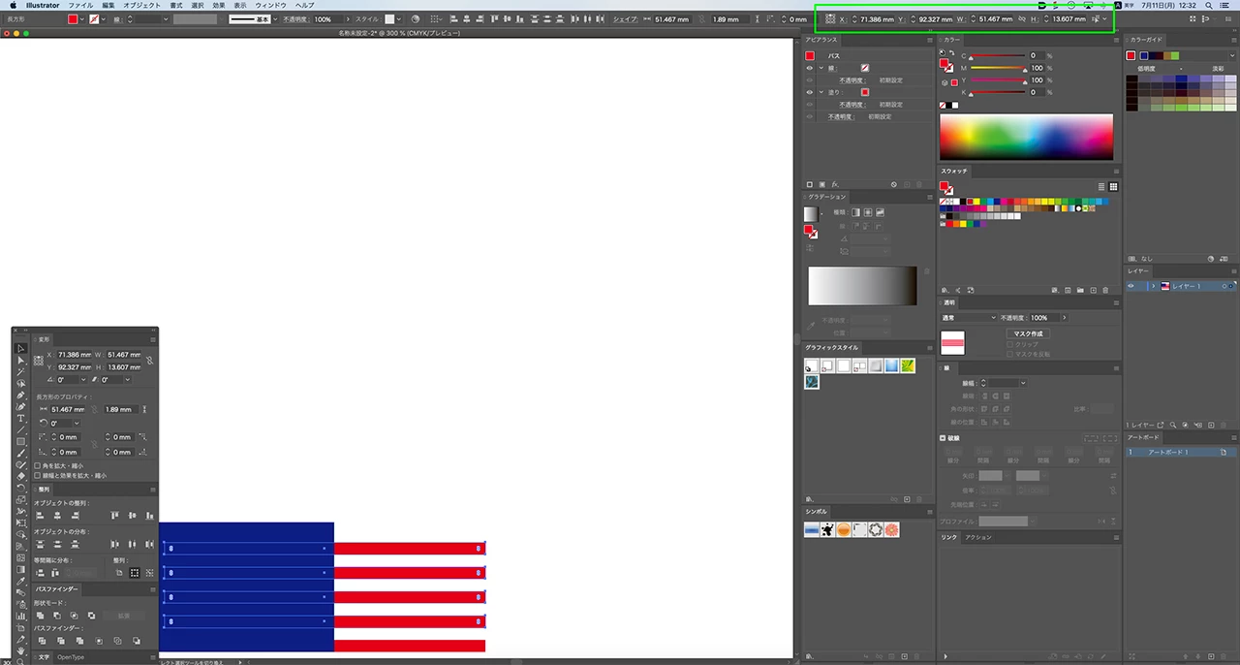Switch to the アクション tab
The image size is (1240, 665).
click(x=978, y=537)
